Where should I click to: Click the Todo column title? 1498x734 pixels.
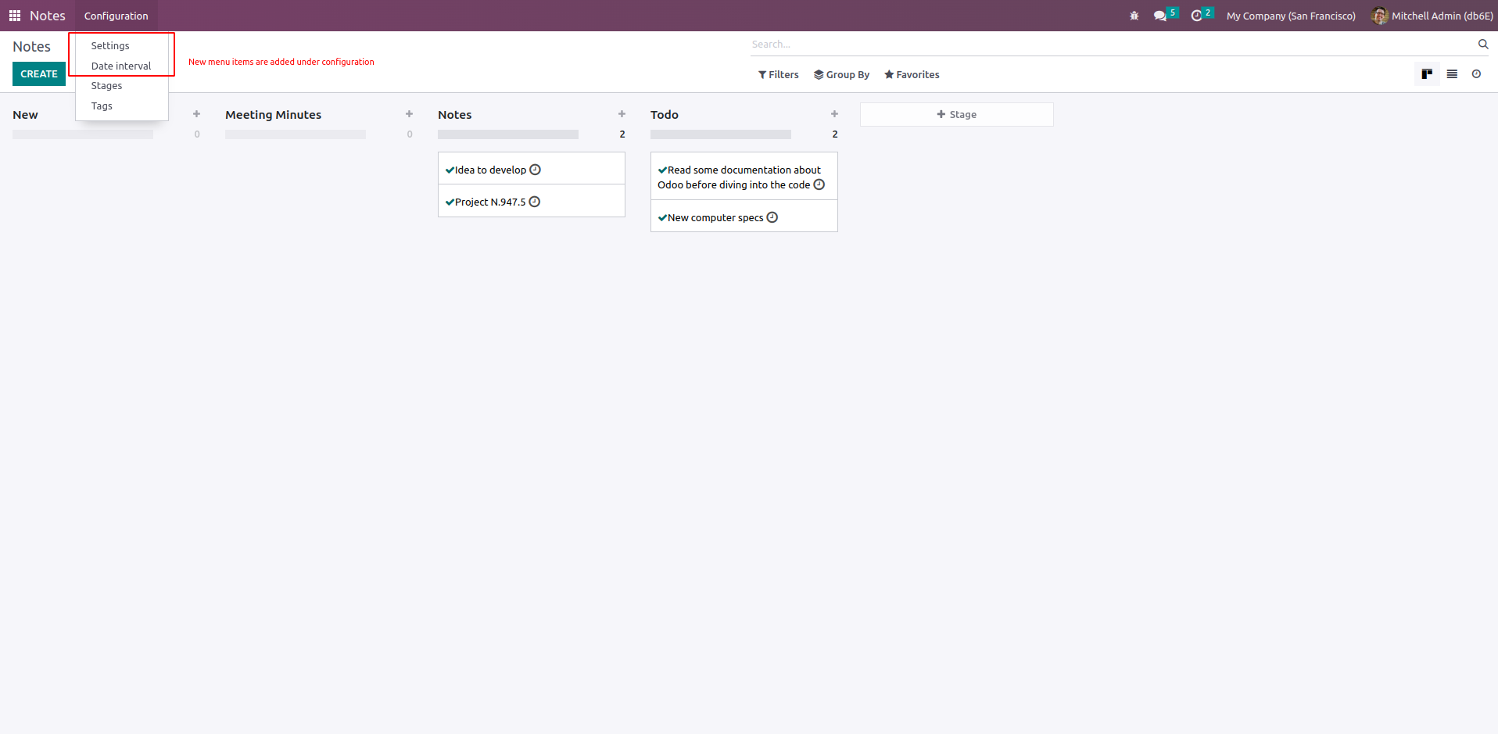665,114
